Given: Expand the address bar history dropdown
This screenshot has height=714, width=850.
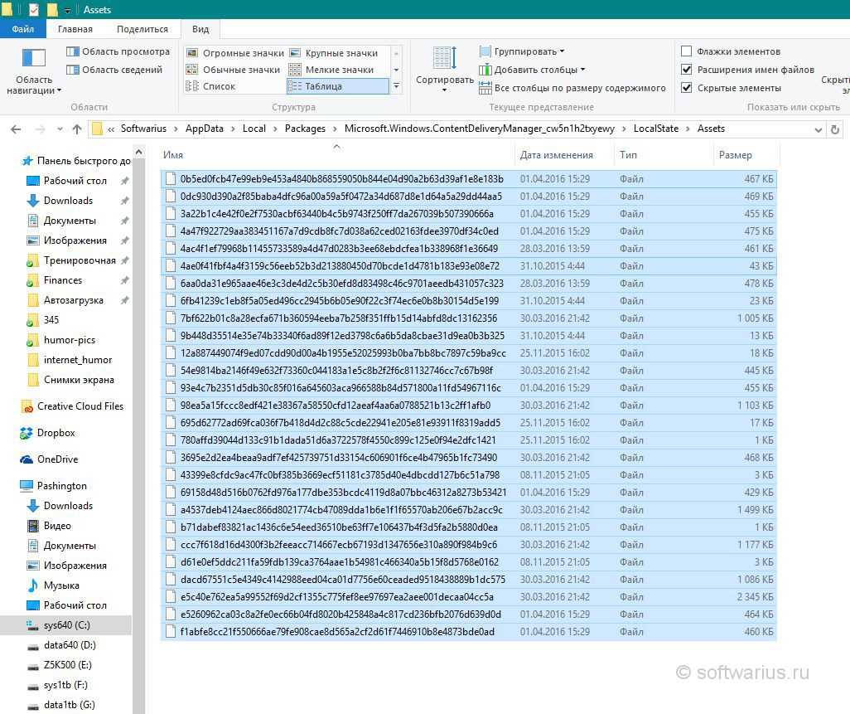Looking at the screenshot, I should [x=819, y=129].
